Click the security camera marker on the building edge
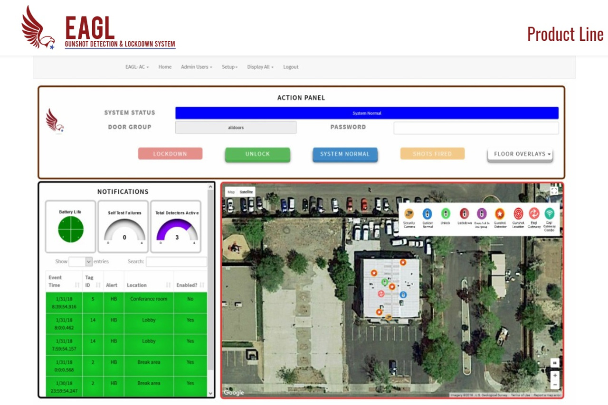 tap(389, 317)
